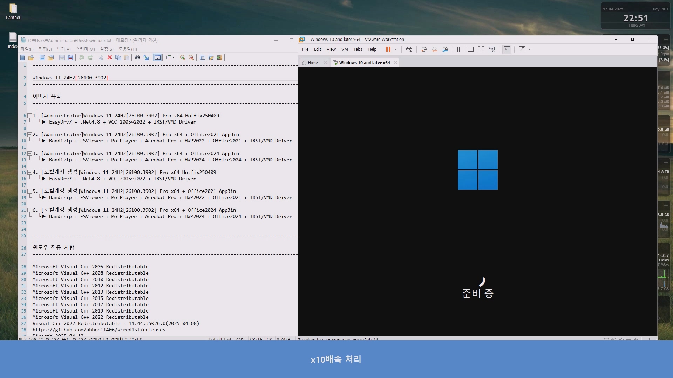Click the zoom in magnifier icon
The image size is (673, 378).
coord(183,57)
